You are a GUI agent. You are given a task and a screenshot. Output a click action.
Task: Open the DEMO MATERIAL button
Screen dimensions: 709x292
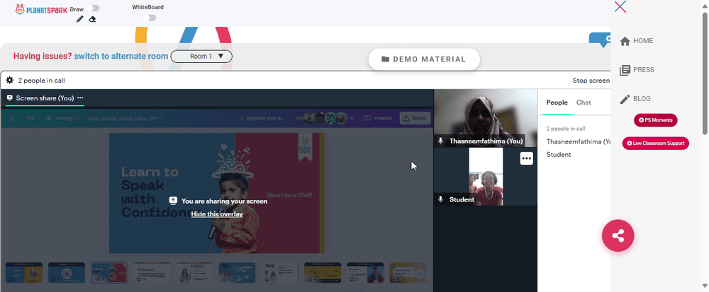(x=424, y=59)
